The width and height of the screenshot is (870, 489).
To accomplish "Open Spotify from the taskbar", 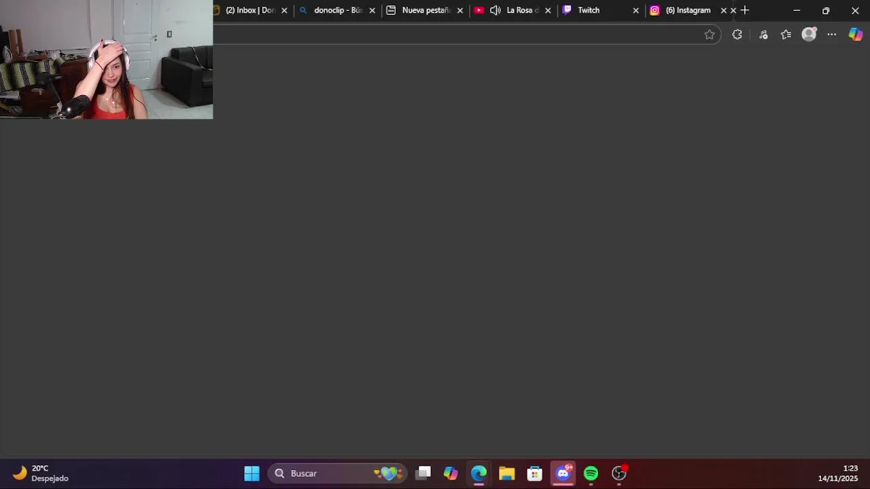I will (x=591, y=473).
